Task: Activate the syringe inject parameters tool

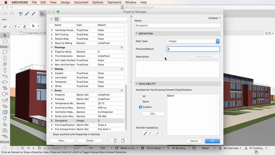Action: [34, 13]
